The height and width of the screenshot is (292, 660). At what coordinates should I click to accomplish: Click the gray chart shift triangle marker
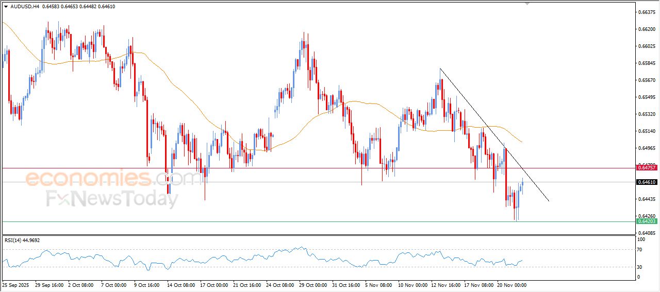coord(527,3)
